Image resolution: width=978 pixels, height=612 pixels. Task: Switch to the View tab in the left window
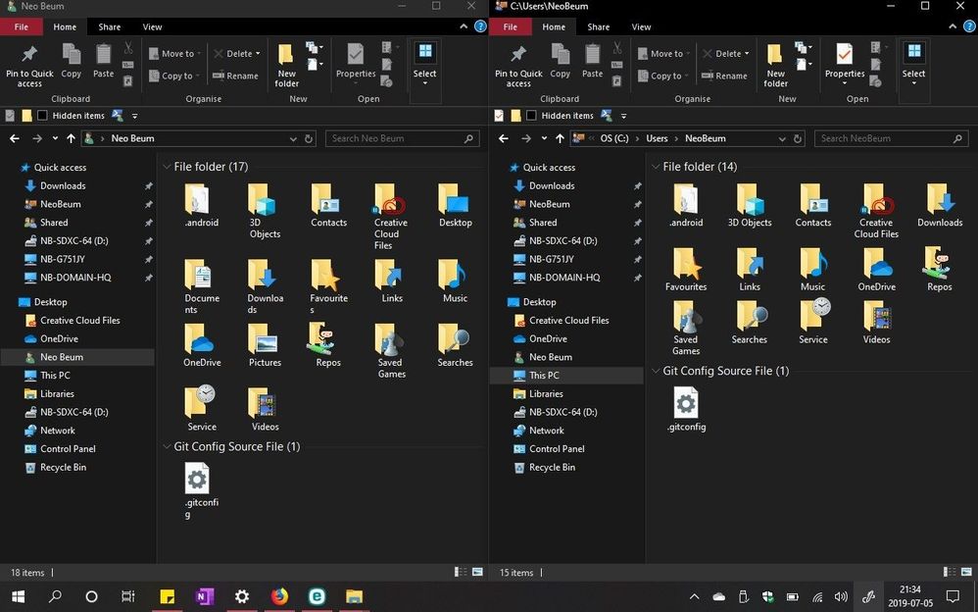(x=152, y=27)
